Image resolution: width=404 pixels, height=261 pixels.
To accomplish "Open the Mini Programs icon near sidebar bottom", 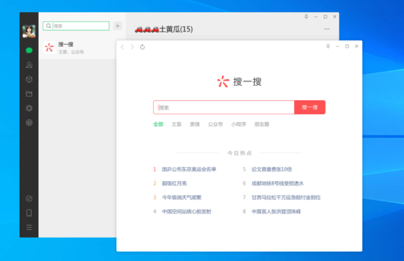I will pos(29,198).
